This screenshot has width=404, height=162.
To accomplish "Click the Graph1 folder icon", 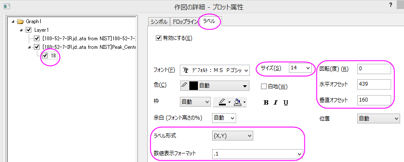I will pos(20,21).
